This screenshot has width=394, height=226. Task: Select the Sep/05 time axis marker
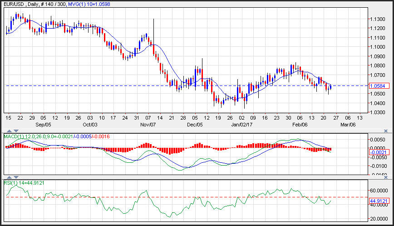click(x=44, y=124)
